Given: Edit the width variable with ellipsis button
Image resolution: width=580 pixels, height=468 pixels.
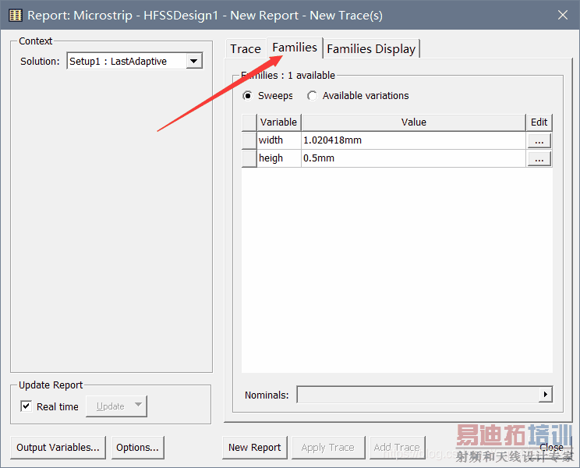Looking at the screenshot, I should click(x=539, y=141).
